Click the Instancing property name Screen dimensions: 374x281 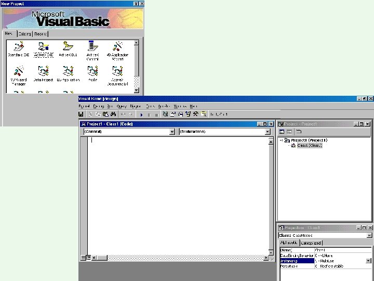pos(297,261)
